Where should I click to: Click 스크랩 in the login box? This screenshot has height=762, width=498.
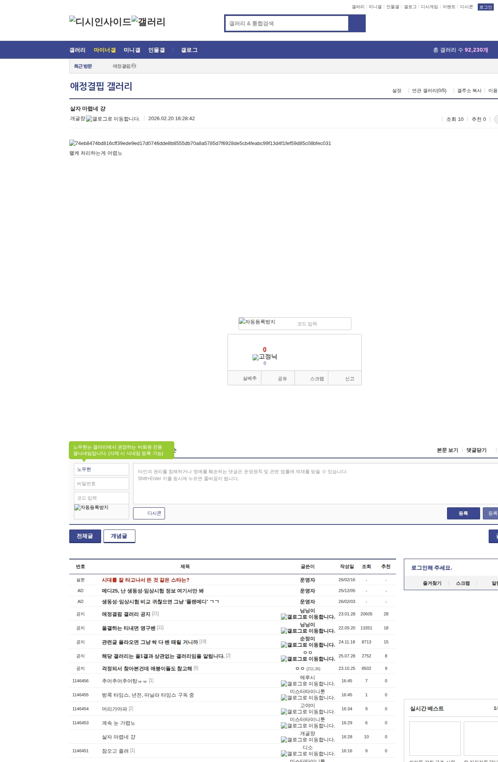(x=463, y=583)
